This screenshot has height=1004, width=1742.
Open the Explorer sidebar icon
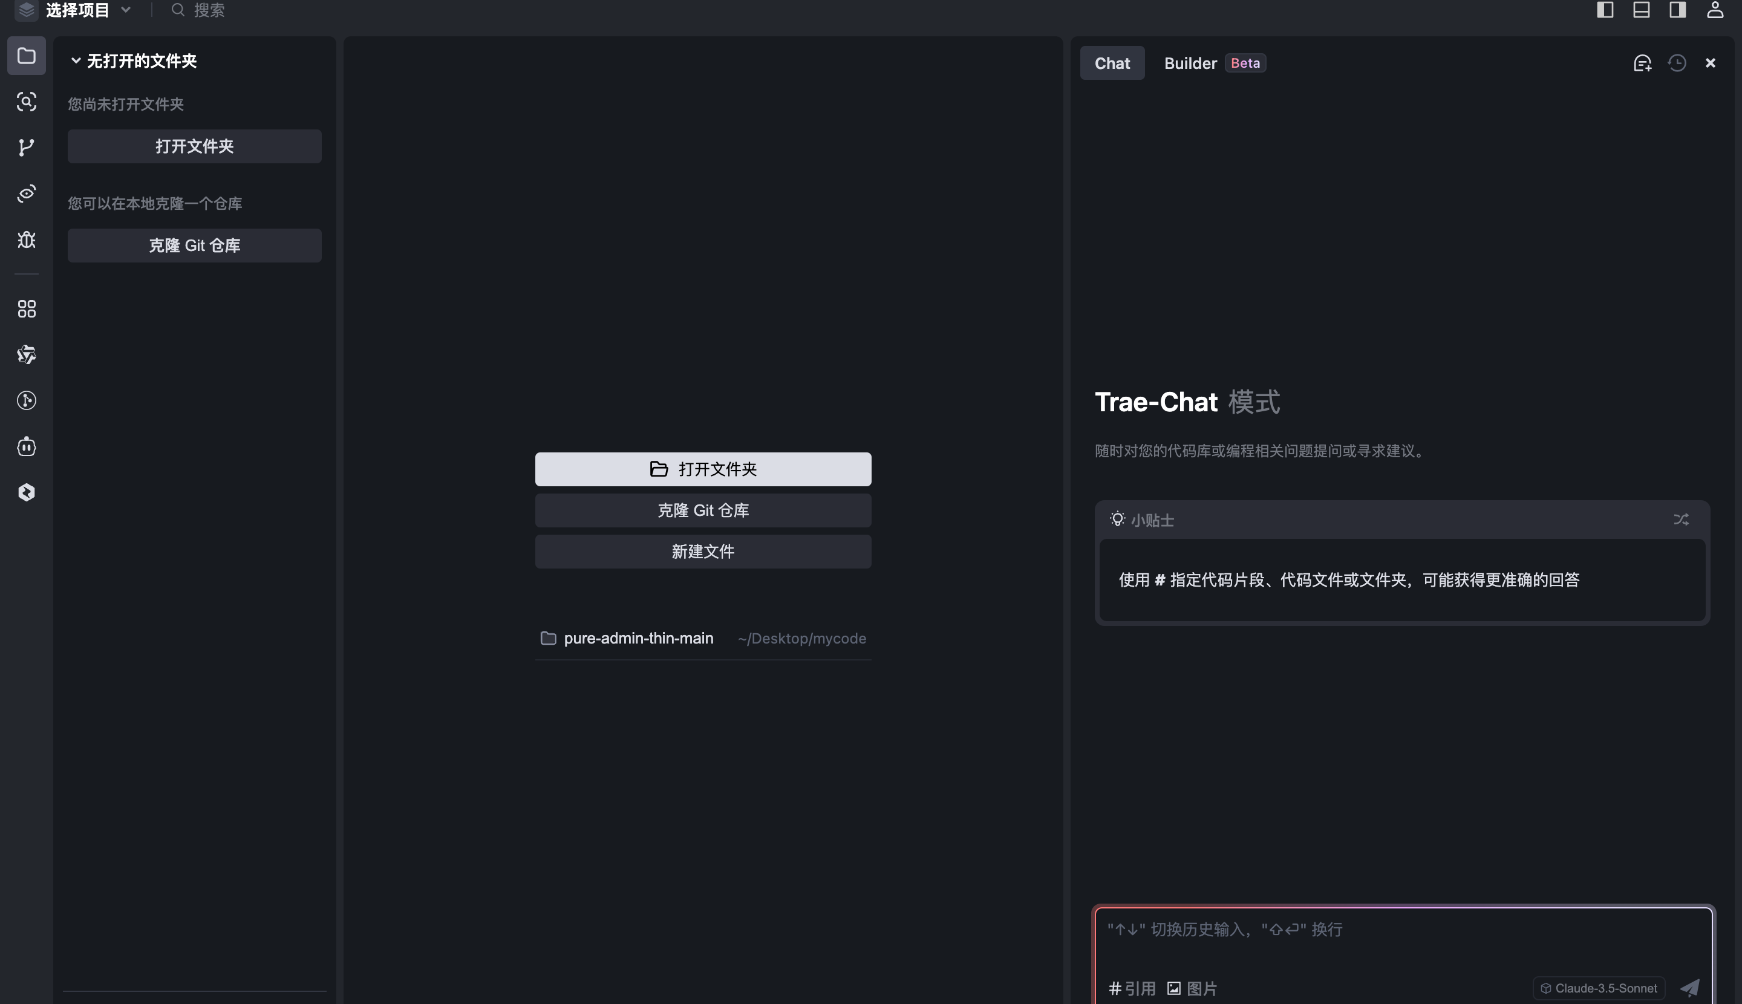[x=26, y=56]
